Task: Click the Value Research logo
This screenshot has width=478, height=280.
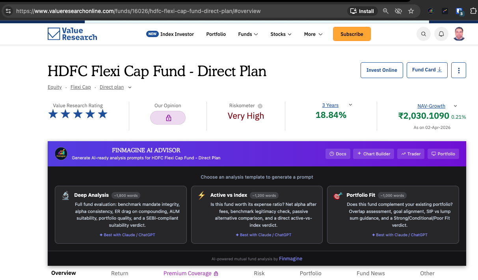Action: tap(72, 34)
